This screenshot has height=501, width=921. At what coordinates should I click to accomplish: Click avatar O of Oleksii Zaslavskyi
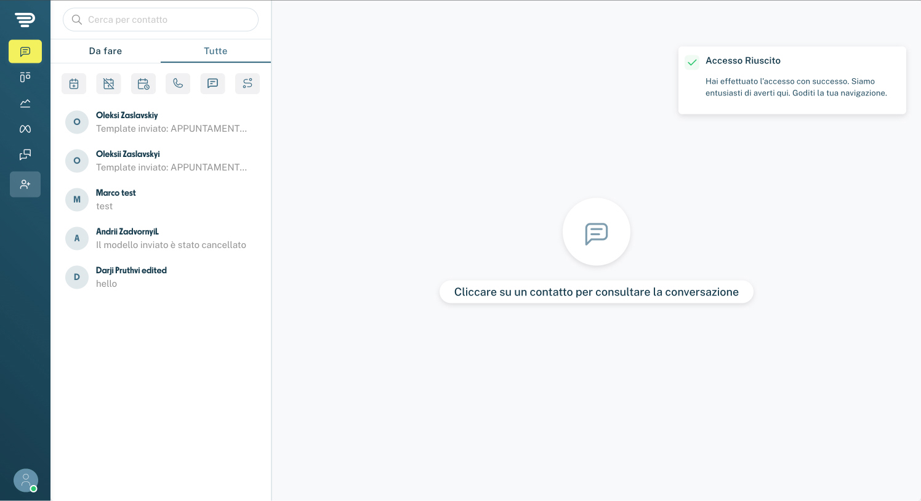[x=77, y=161]
